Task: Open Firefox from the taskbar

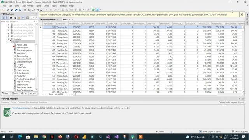Action: point(60,136)
